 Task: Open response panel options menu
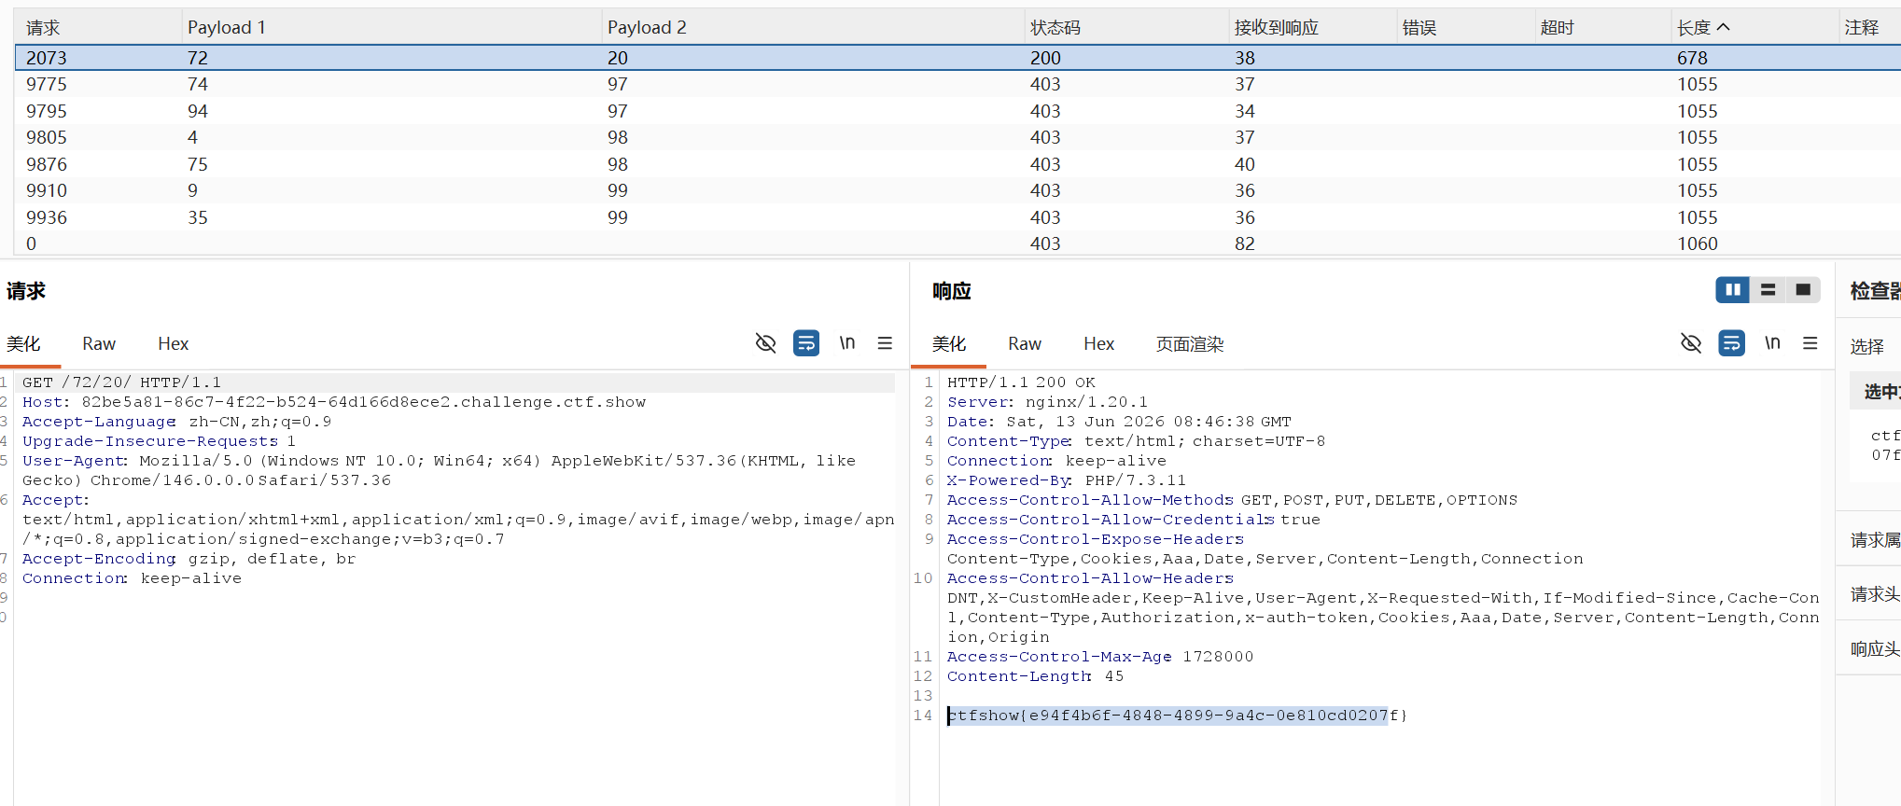tap(1810, 343)
